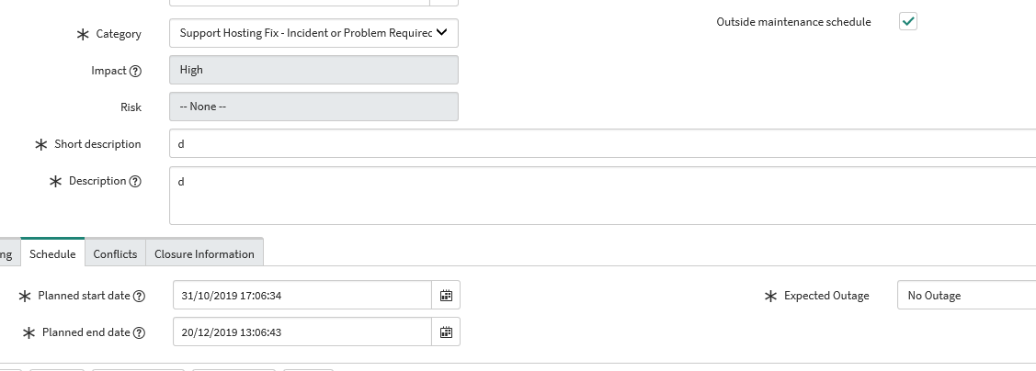
Task: Open the calendar picker for Planned start date
Action: (x=446, y=295)
